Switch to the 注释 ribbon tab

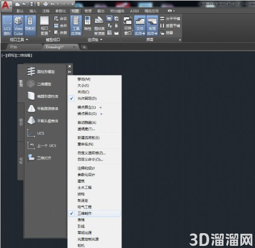(46, 11)
